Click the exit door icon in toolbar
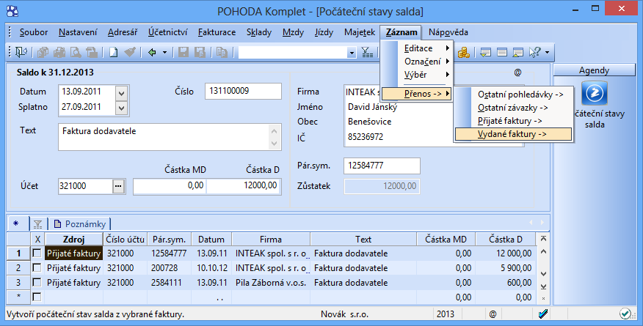The image size is (643, 326). pos(21,52)
